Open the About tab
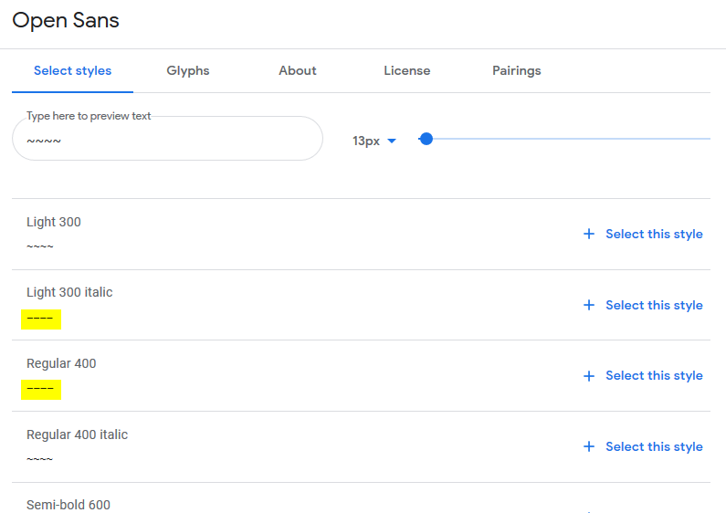 [298, 71]
